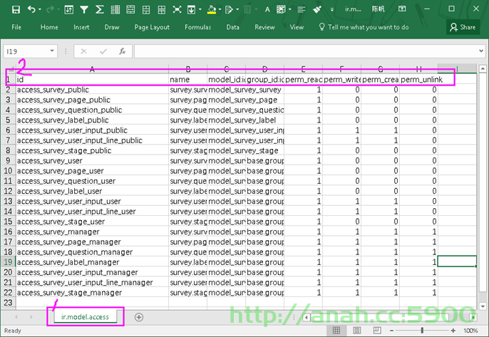Viewport: 489px width, 337px height.
Task: Open the Review ribbon tab
Action: click(x=264, y=27)
